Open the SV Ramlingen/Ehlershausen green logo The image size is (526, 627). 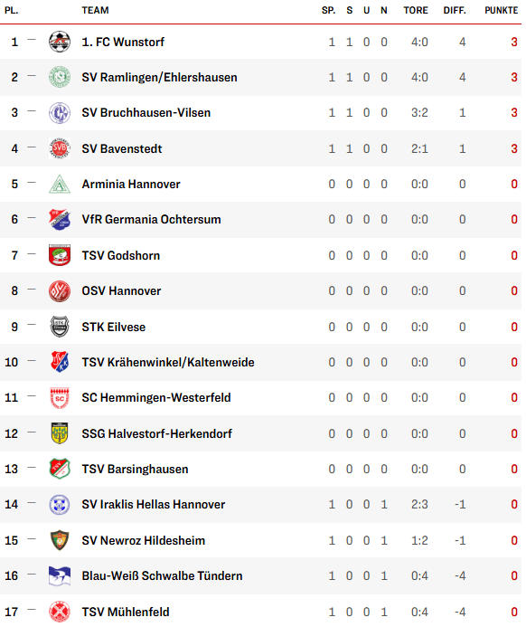(x=60, y=77)
